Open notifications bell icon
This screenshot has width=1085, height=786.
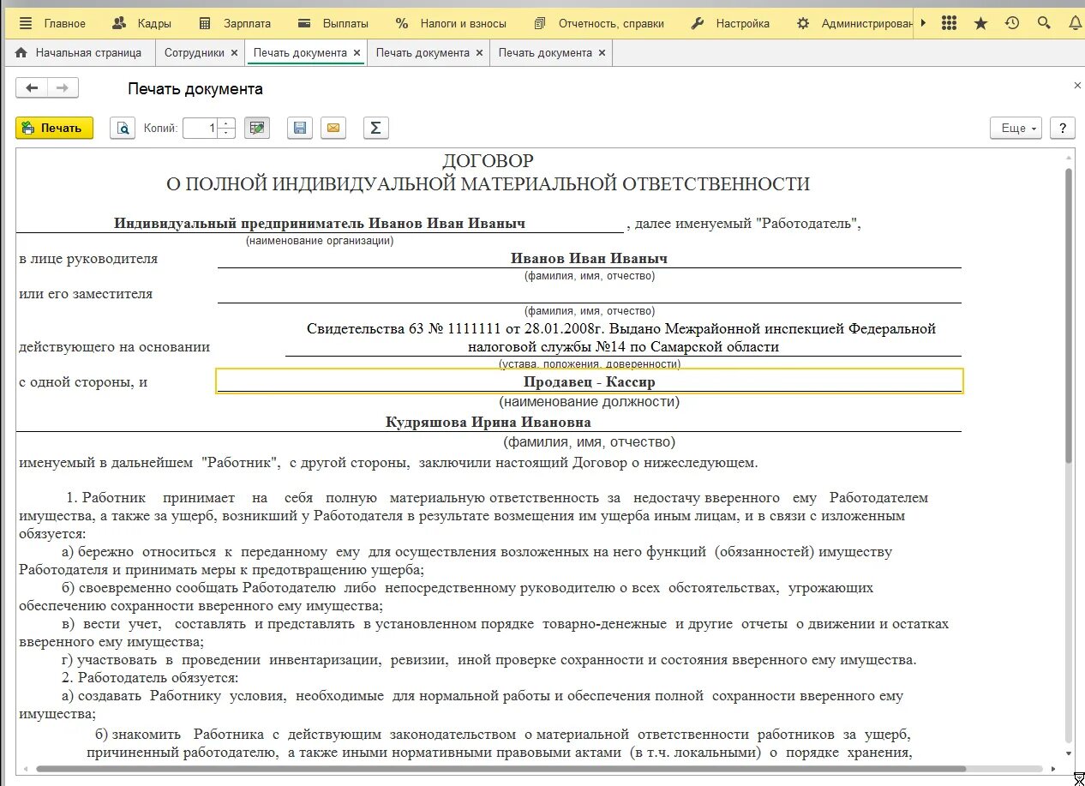(x=1075, y=23)
